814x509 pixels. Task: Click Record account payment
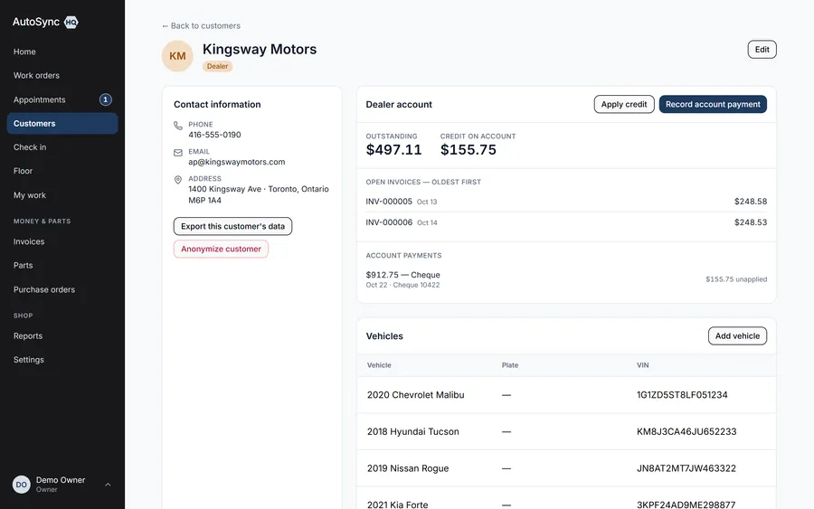pos(713,104)
